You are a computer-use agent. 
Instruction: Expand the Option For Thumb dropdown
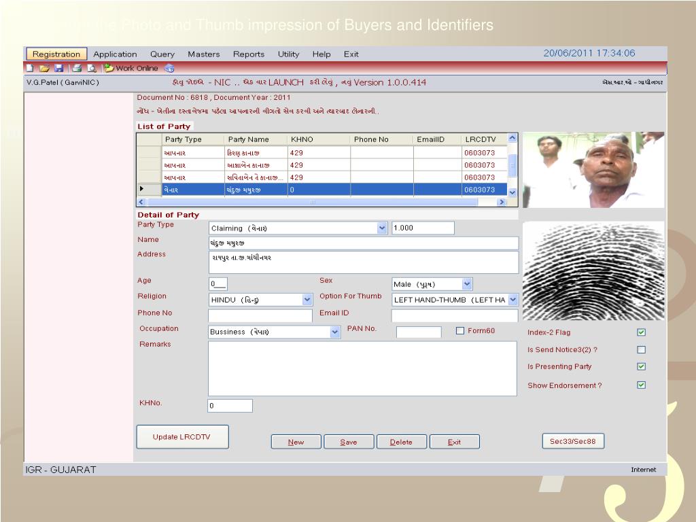point(513,300)
